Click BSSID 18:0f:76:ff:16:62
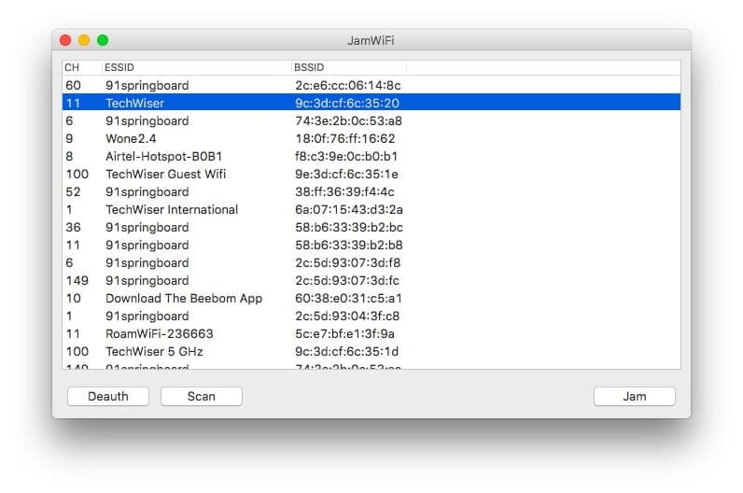743x493 pixels. (345, 138)
